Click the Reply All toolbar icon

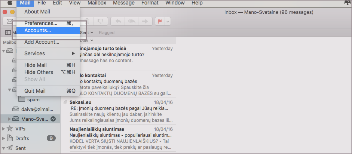point(131,21)
